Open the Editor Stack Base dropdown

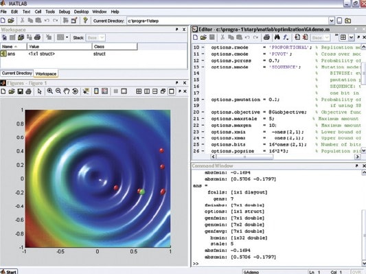320,38
